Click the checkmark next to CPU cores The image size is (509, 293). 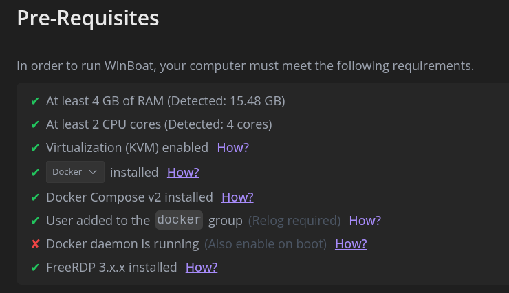tap(35, 124)
